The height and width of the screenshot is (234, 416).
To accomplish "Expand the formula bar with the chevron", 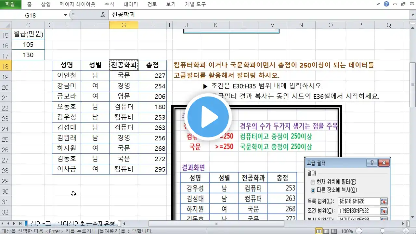I will (x=412, y=15).
